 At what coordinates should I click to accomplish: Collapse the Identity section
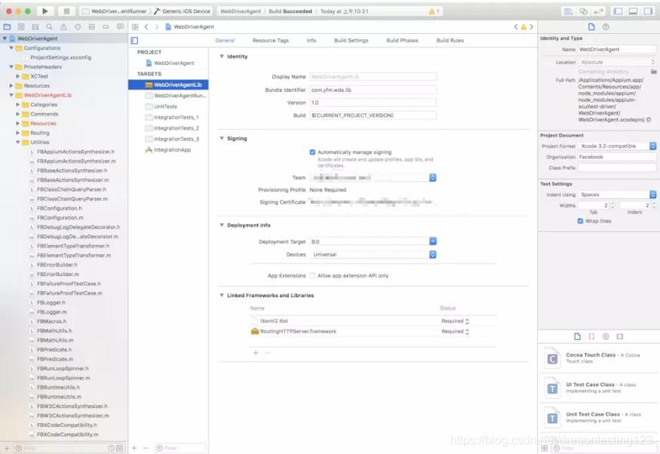coord(222,57)
